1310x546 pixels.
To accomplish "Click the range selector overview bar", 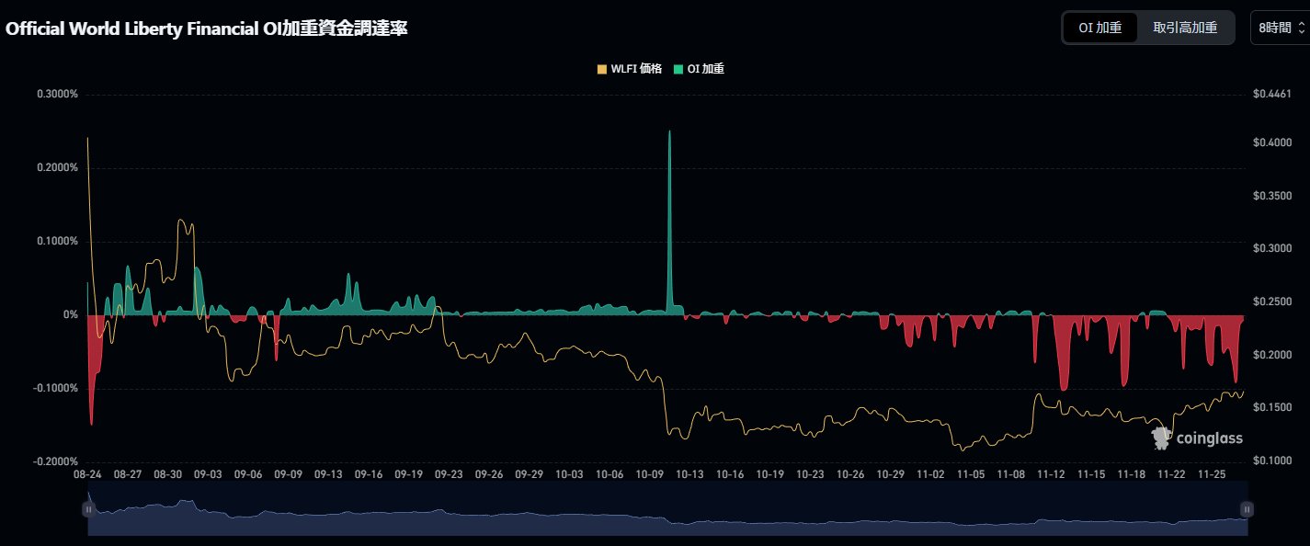I will pyautogui.click(x=667, y=508).
